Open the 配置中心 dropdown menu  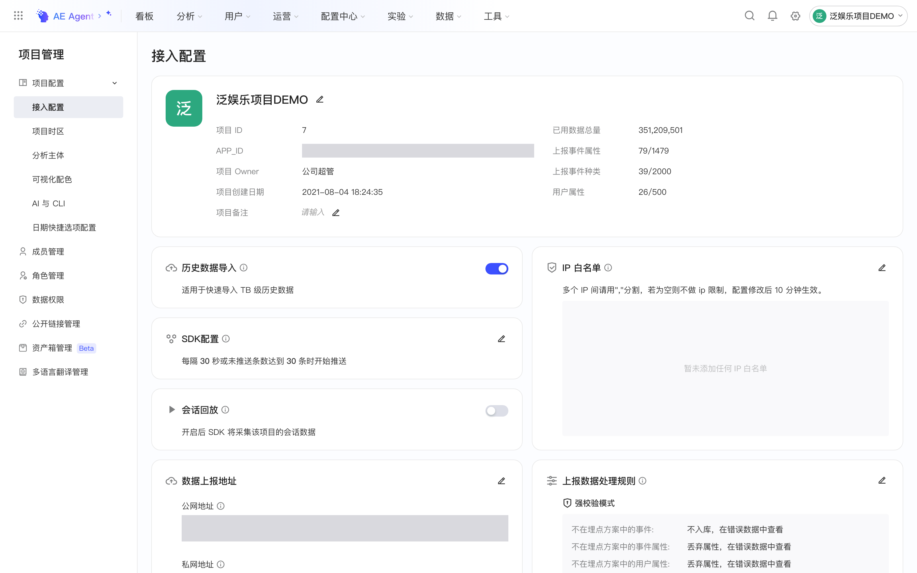click(343, 16)
